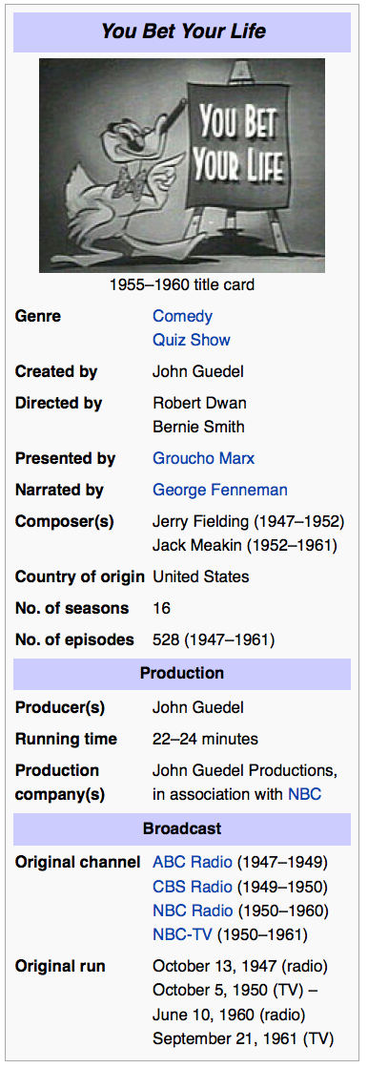Viewport: 368px width, 1068px height.
Task: Open the ABC Radio link
Action: 193,862
